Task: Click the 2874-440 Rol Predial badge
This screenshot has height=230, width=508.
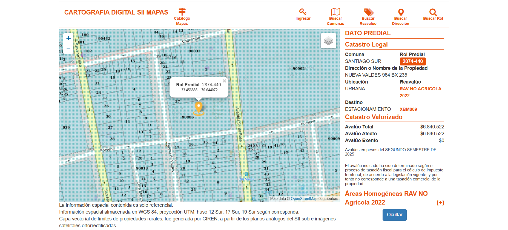Action: coord(413,61)
